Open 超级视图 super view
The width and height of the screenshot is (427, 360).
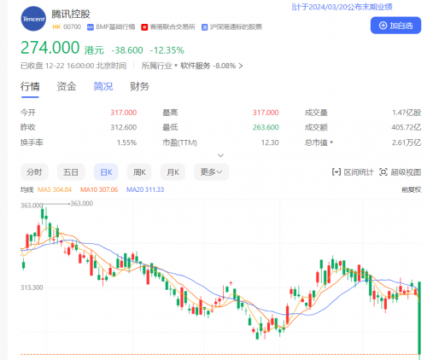(x=400, y=172)
